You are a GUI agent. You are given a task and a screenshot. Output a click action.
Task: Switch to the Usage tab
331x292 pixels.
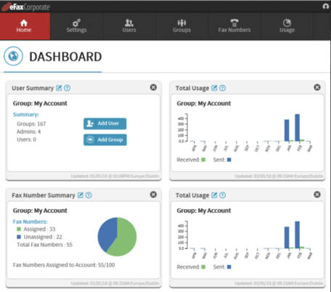287,26
